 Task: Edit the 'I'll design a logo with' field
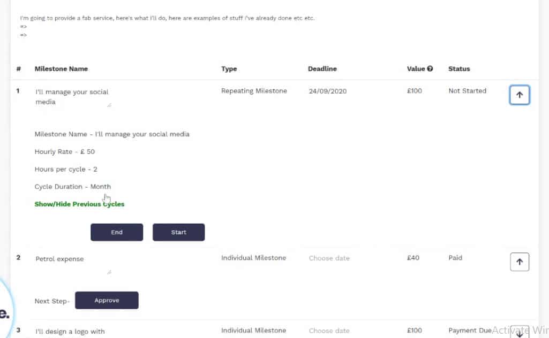(x=73, y=332)
